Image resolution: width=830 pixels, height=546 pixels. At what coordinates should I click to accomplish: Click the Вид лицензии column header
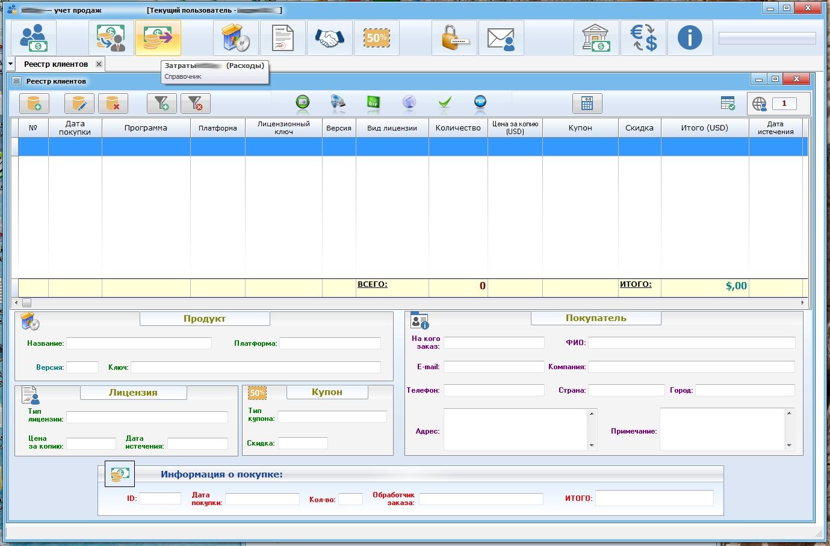point(392,127)
